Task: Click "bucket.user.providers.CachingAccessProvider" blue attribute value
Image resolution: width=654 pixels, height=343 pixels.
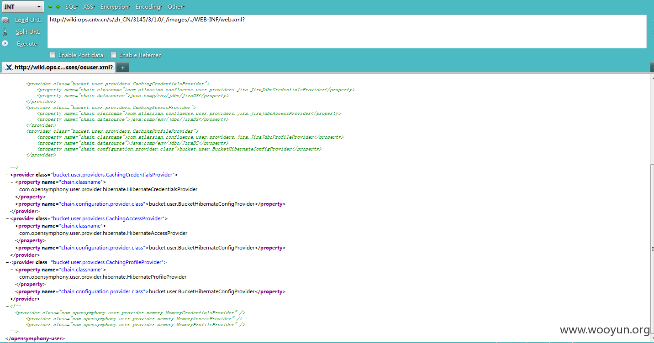Action: coord(108,218)
